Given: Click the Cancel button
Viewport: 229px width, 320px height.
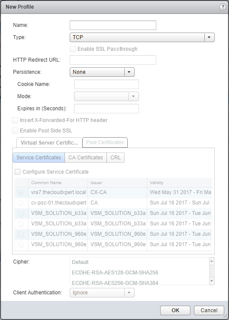Looking at the screenshot, I should coord(209,310).
